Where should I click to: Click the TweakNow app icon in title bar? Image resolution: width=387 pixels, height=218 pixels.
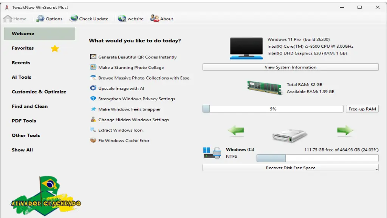(7, 7)
